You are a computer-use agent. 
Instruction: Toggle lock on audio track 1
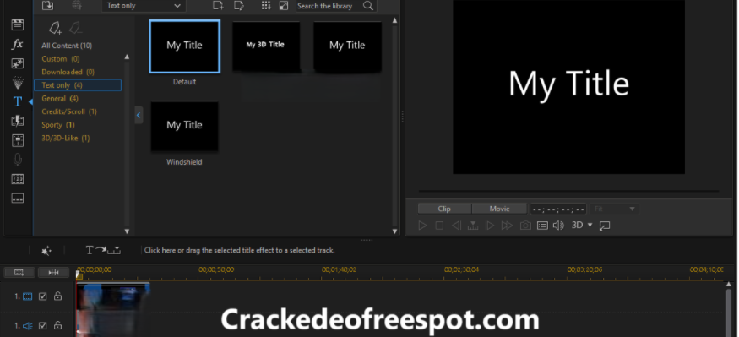pyautogui.click(x=57, y=325)
